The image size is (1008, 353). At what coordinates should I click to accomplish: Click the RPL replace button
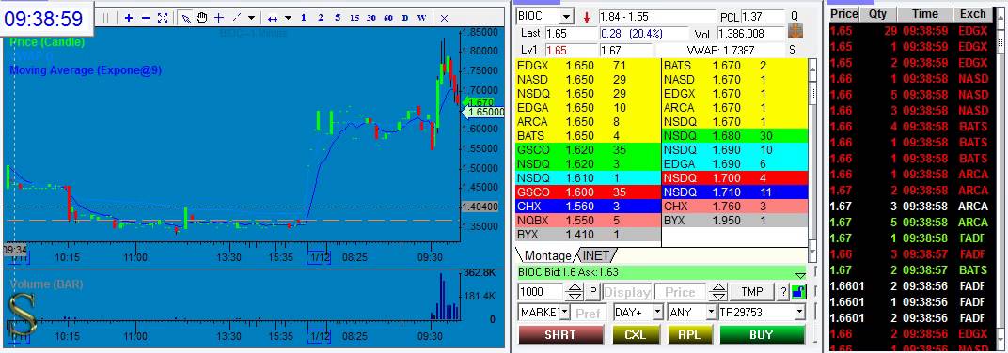click(690, 334)
